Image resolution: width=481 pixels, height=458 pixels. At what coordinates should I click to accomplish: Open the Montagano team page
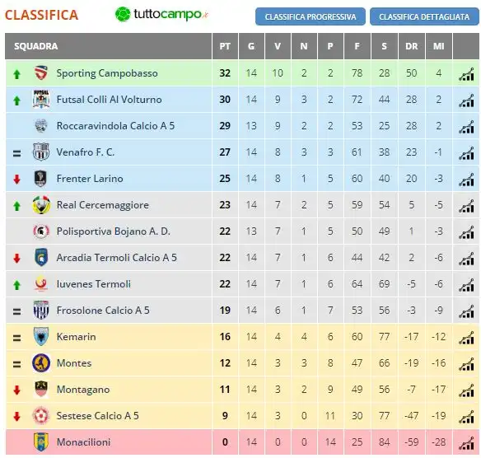pyautogui.click(x=83, y=390)
